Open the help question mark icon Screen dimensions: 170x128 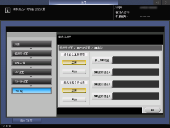pos(166,2)
